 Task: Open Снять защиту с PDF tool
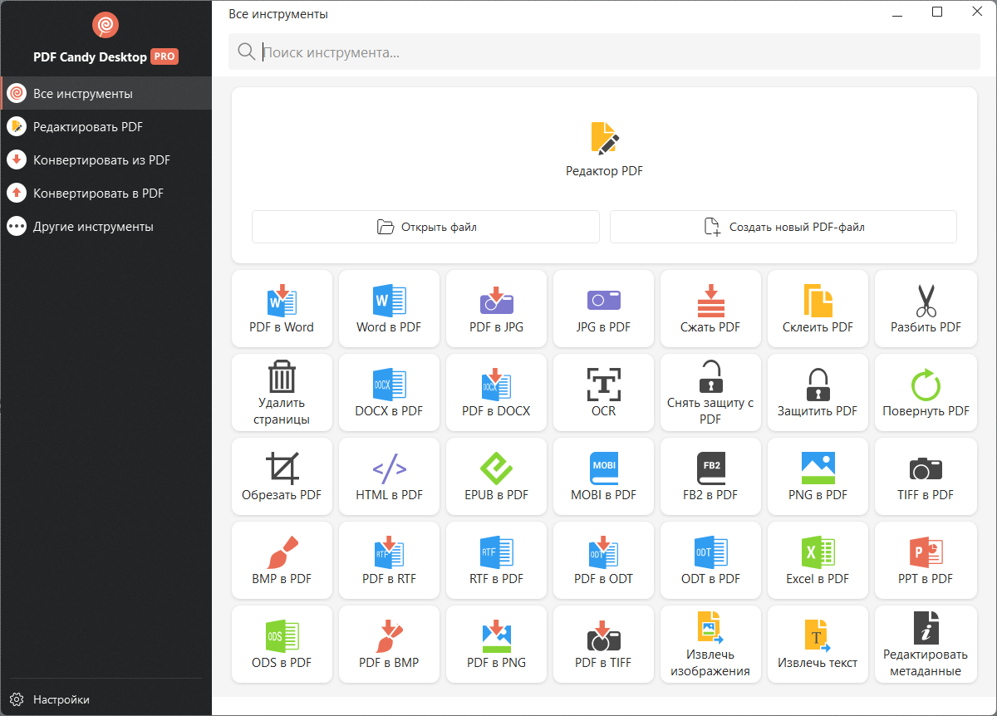710,392
